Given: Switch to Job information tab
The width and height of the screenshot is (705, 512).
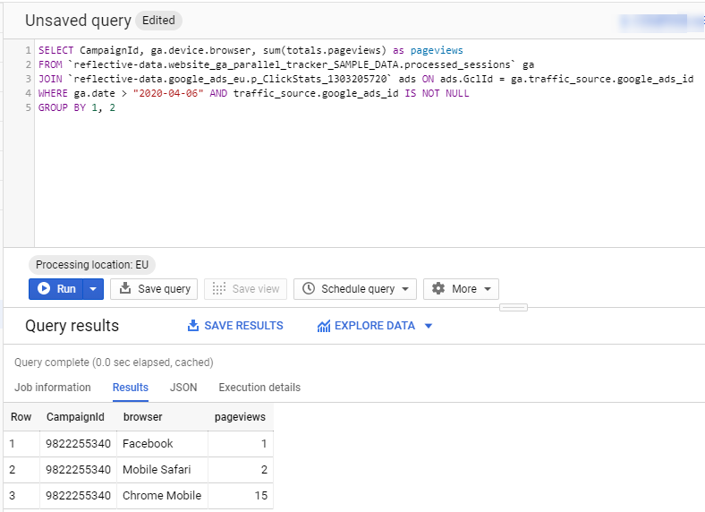Looking at the screenshot, I should tap(53, 388).
